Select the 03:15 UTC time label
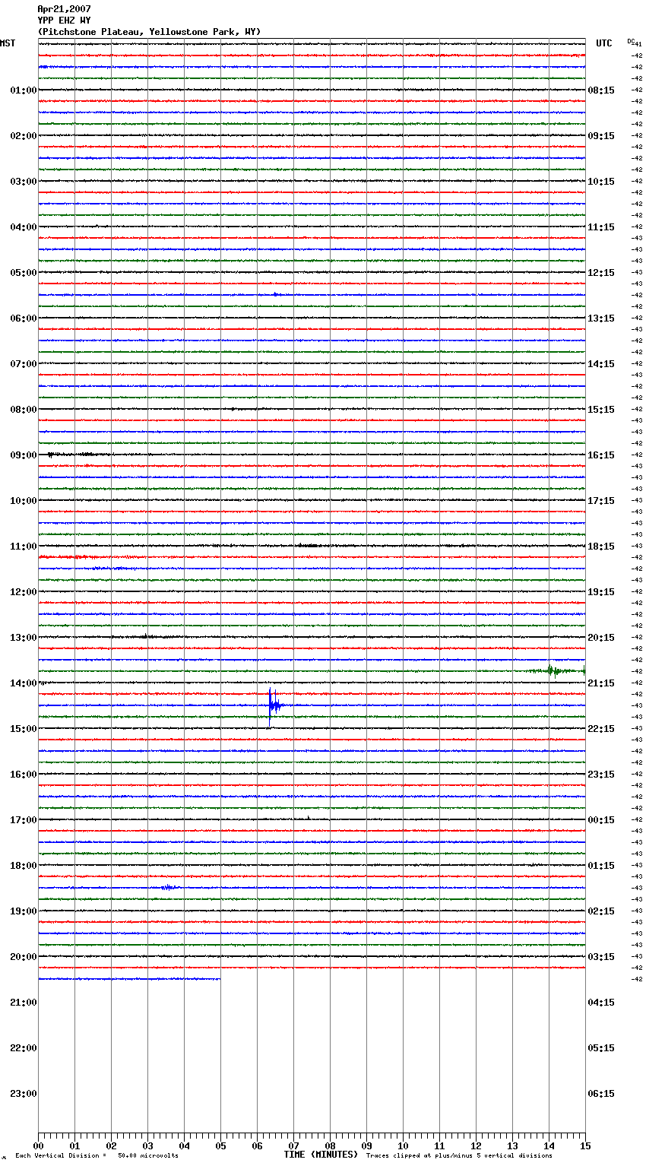 click(x=601, y=957)
